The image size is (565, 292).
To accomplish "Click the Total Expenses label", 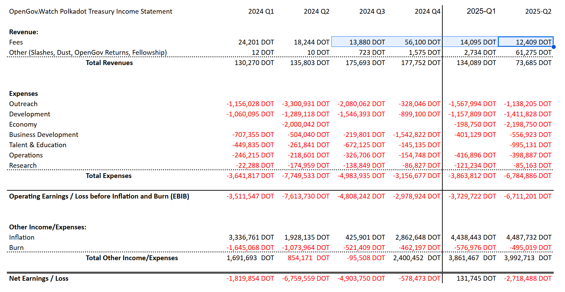I will [109, 176].
